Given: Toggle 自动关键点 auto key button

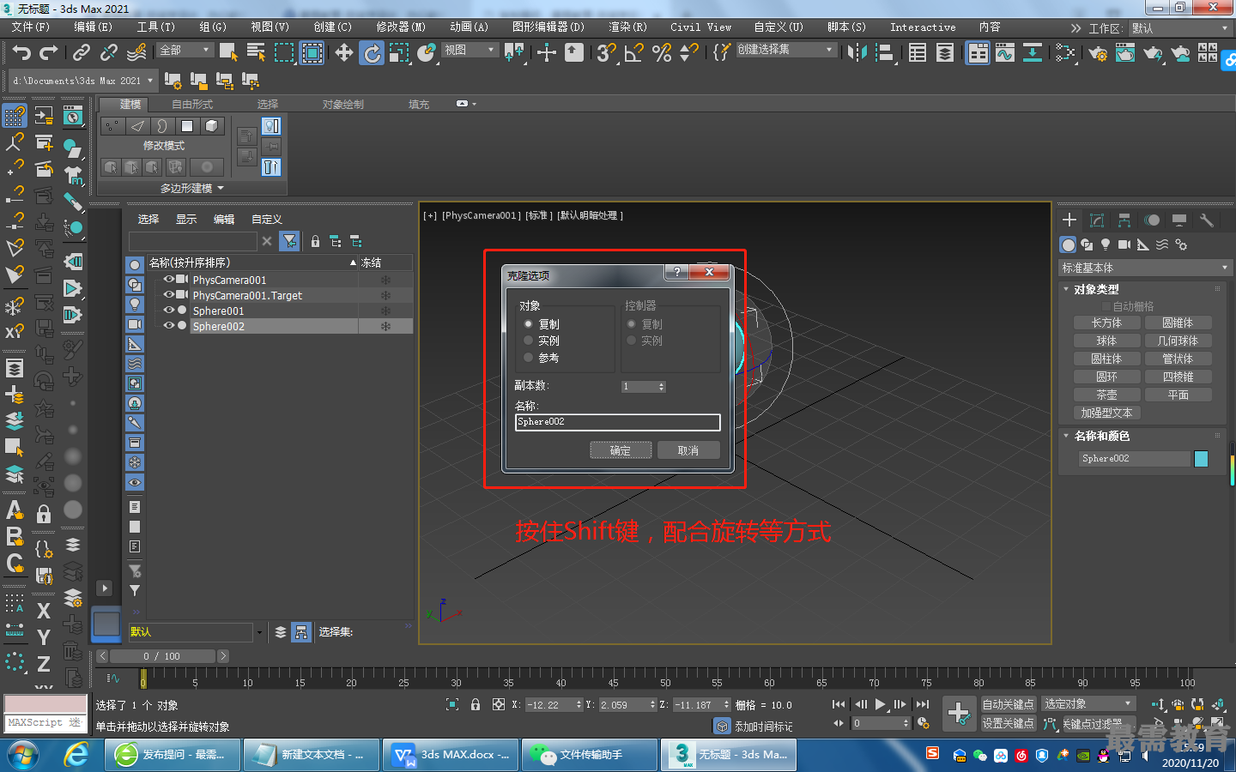Looking at the screenshot, I should tap(1009, 704).
